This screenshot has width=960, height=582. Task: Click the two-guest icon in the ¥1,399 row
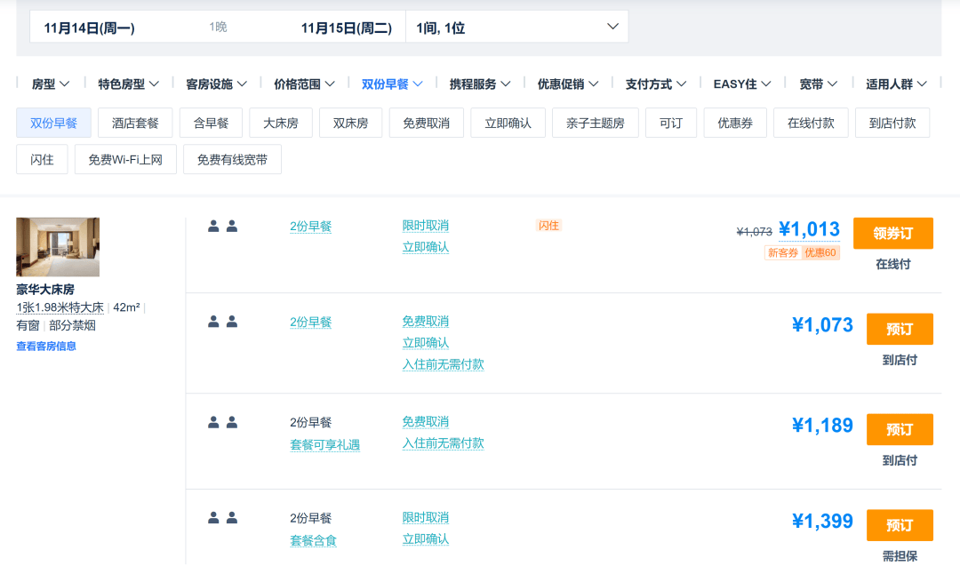[222, 518]
